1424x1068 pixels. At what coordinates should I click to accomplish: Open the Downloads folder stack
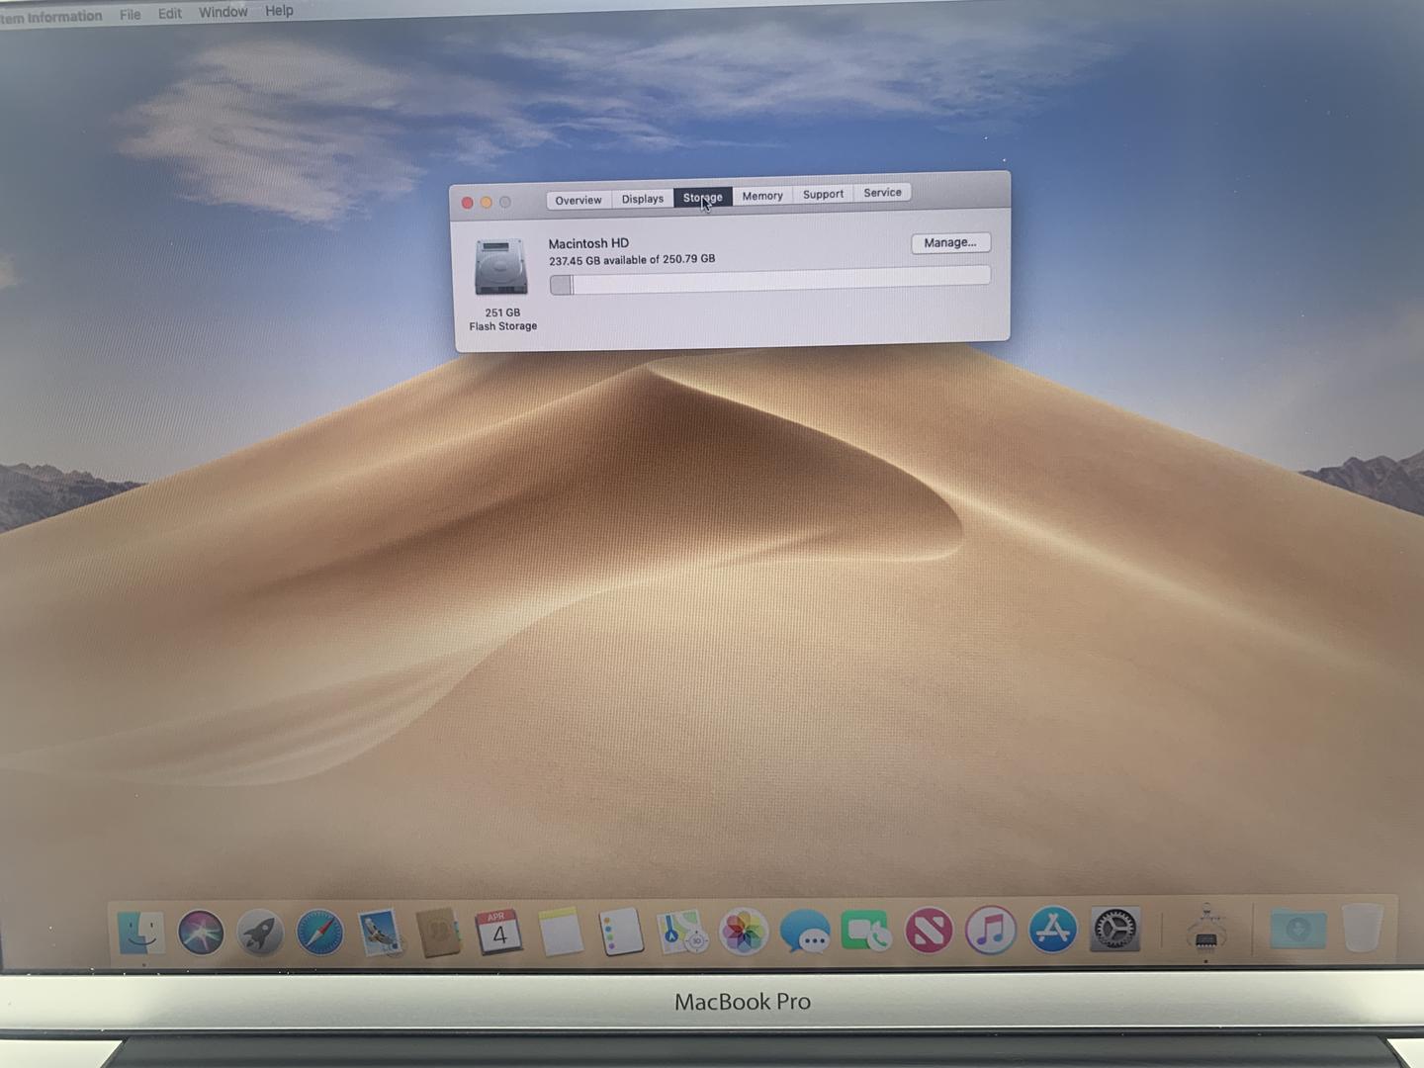pyautogui.click(x=1298, y=930)
